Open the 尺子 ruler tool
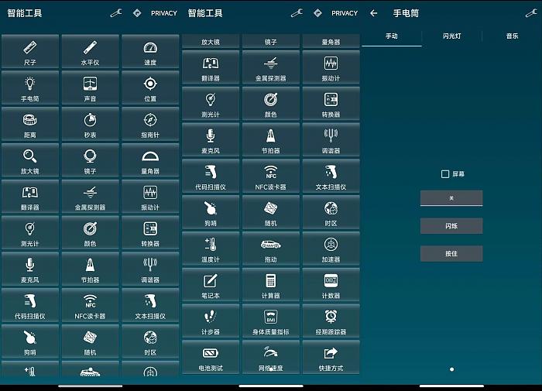This screenshot has width=542, height=391. pos(30,51)
